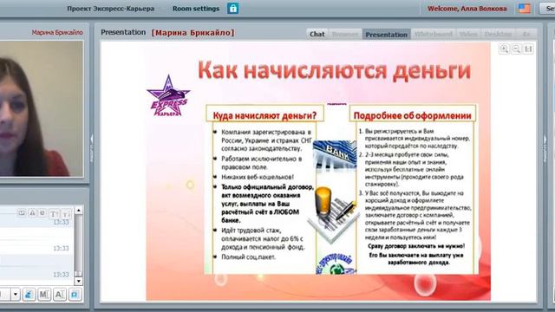Open the greyed Video tab
Screen dimensions: 555x312
pyautogui.click(x=468, y=35)
